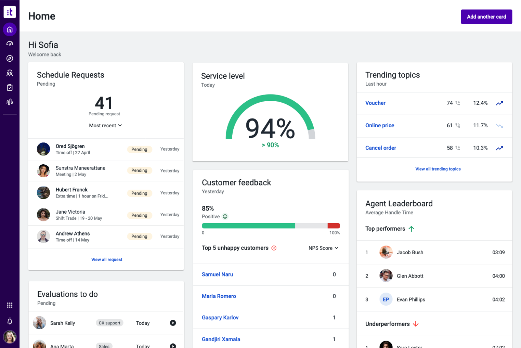Click the positive feedback progress bar
The width and height of the screenshot is (521, 348).
[x=248, y=225]
